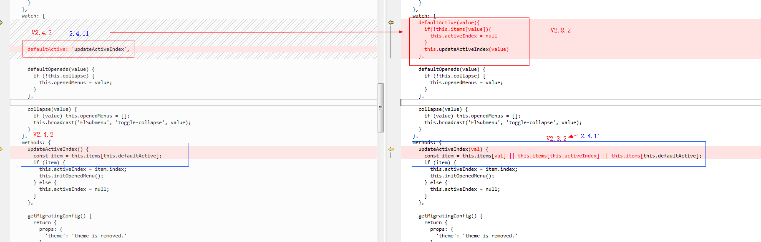
Task: Click "if (item) {" in left pane
Action: coord(49,162)
